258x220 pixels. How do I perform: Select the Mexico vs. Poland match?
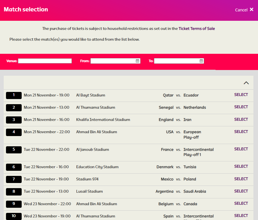[241, 179]
